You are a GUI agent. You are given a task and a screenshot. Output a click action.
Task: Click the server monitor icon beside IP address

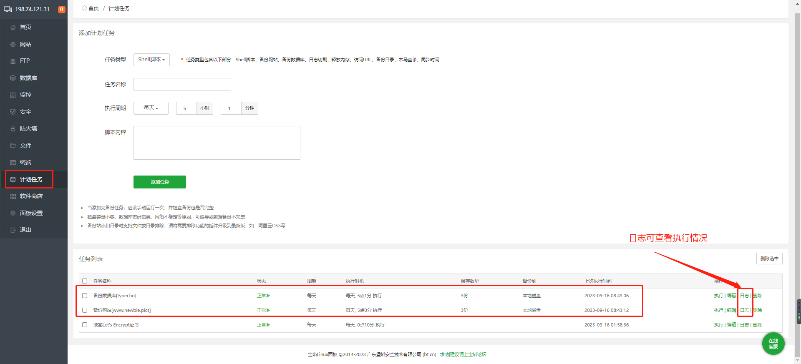pos(8,9)
